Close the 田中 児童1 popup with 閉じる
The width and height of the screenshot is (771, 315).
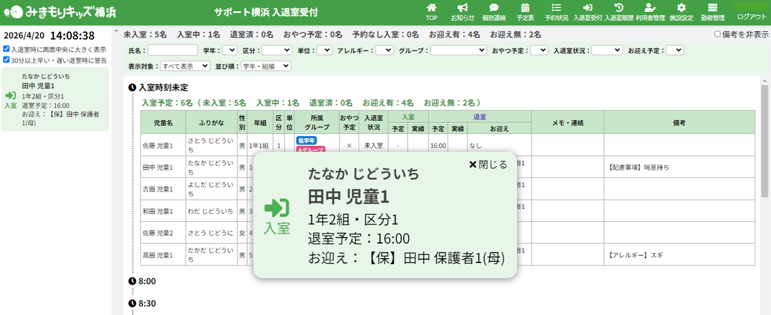coord(488,165)
